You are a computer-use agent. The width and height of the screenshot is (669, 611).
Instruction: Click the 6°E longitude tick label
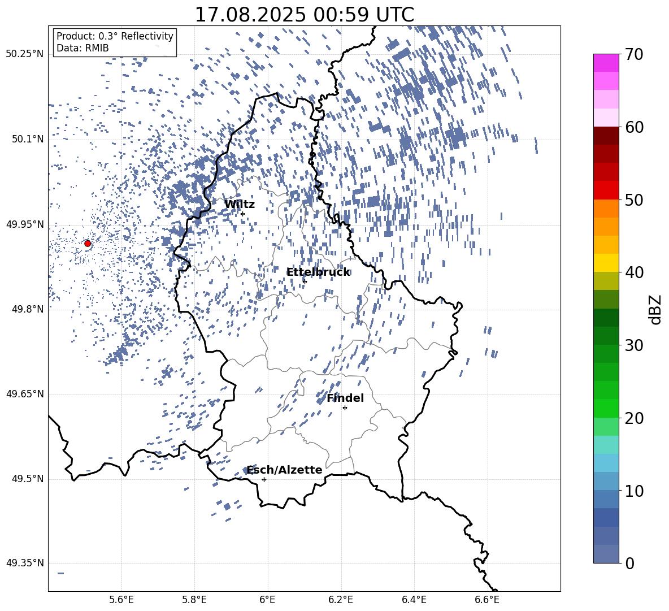point(267,600)
